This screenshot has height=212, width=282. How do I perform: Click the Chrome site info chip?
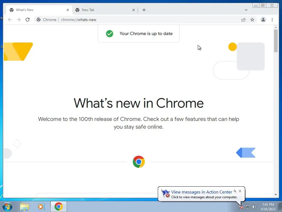coord(46,20)
